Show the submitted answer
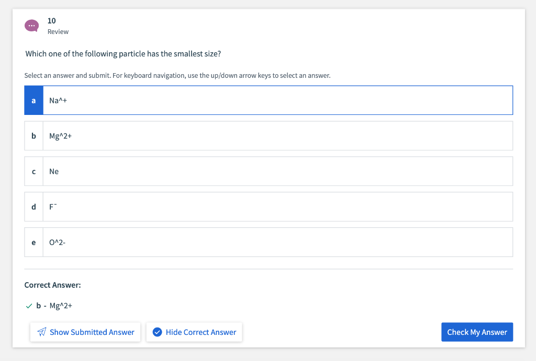The image size is (536, 361). pyautogui.click(x=85, y=332)
